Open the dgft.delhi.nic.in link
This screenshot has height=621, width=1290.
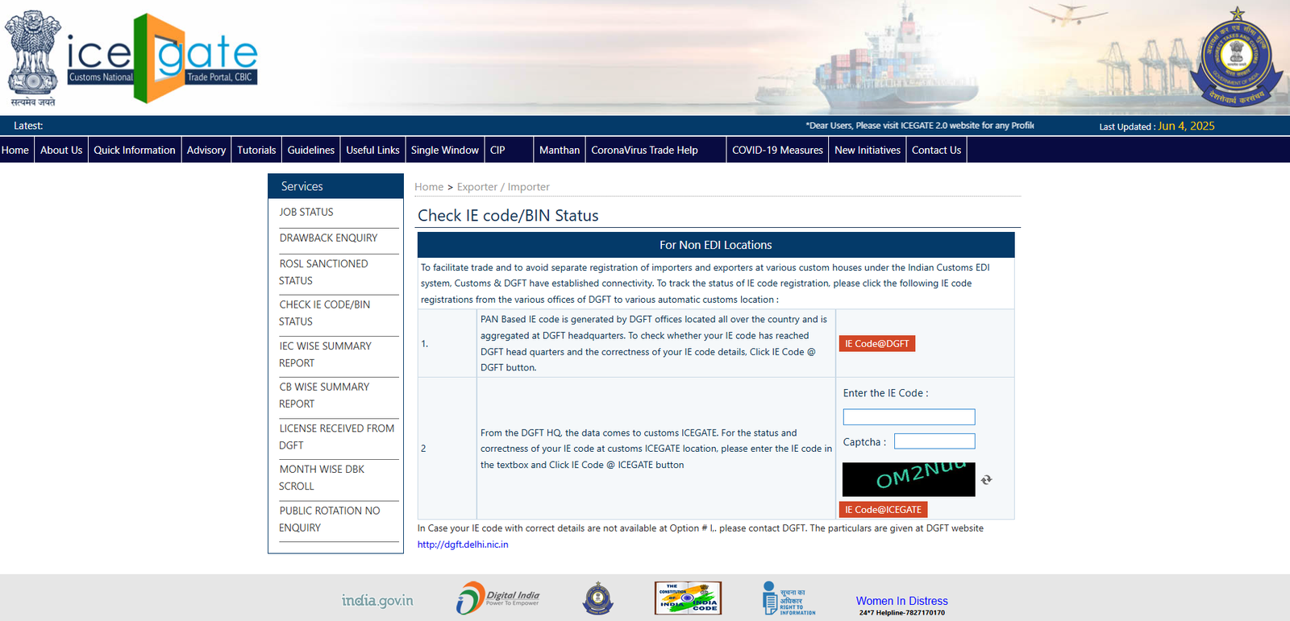pos(463,544)
